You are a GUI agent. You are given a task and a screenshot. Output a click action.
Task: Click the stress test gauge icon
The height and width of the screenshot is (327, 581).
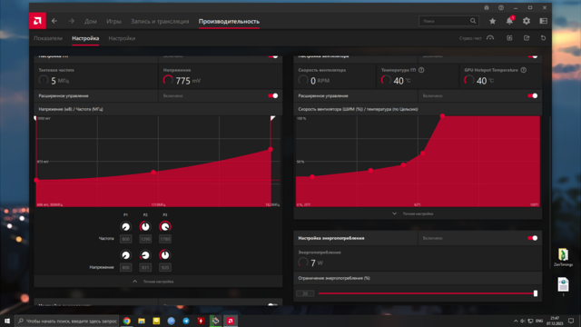click(x=490, y=38)
